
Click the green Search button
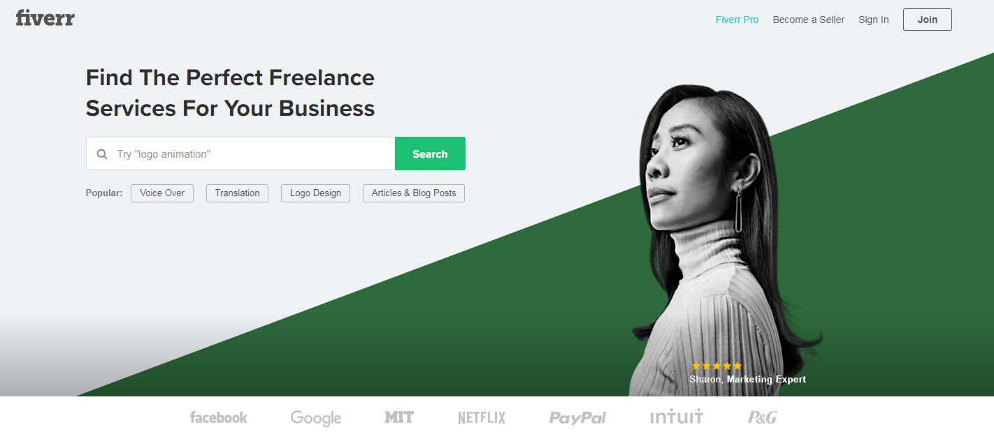(x=430, y=154)
